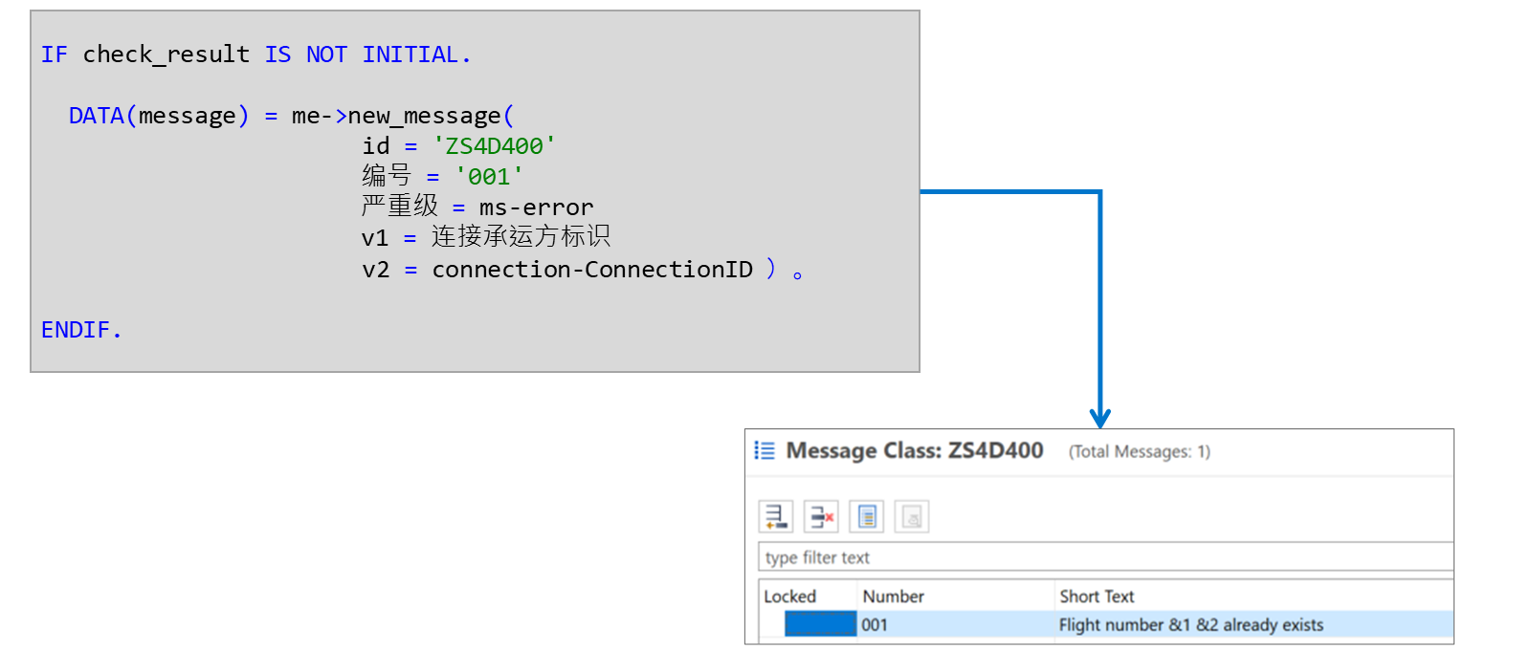Click the Short Text column header
This screenshot has height=655, width=1531.
tap(1097, 597)
